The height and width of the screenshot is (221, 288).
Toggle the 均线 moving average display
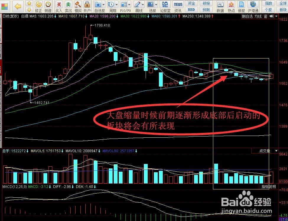point(258,16)
